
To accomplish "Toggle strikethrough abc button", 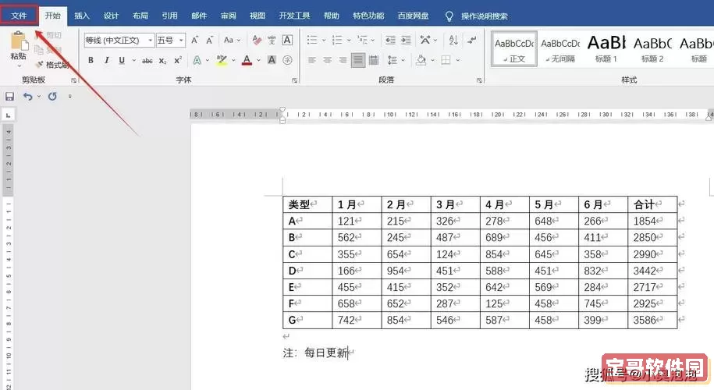I will (147, 60).
